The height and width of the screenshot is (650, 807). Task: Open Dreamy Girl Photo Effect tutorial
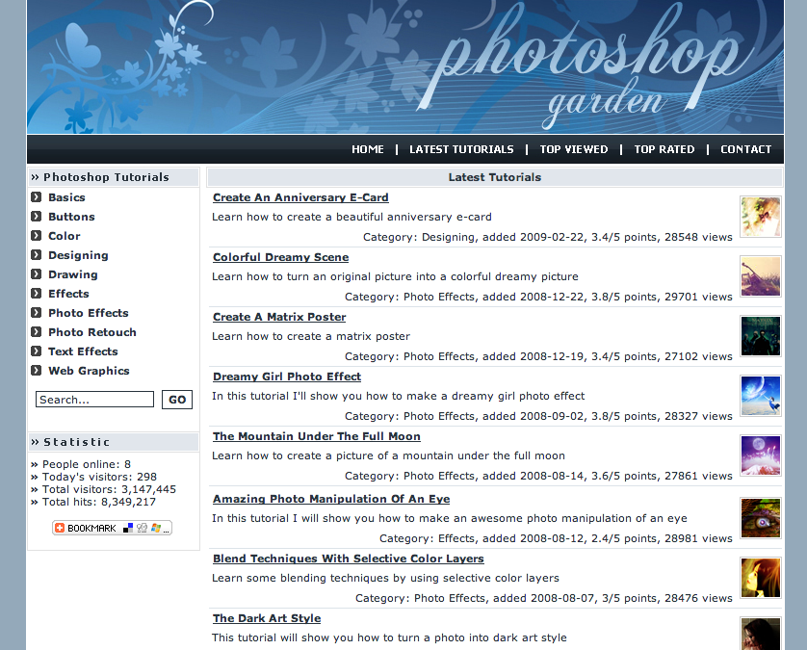(x=287, y=377)
